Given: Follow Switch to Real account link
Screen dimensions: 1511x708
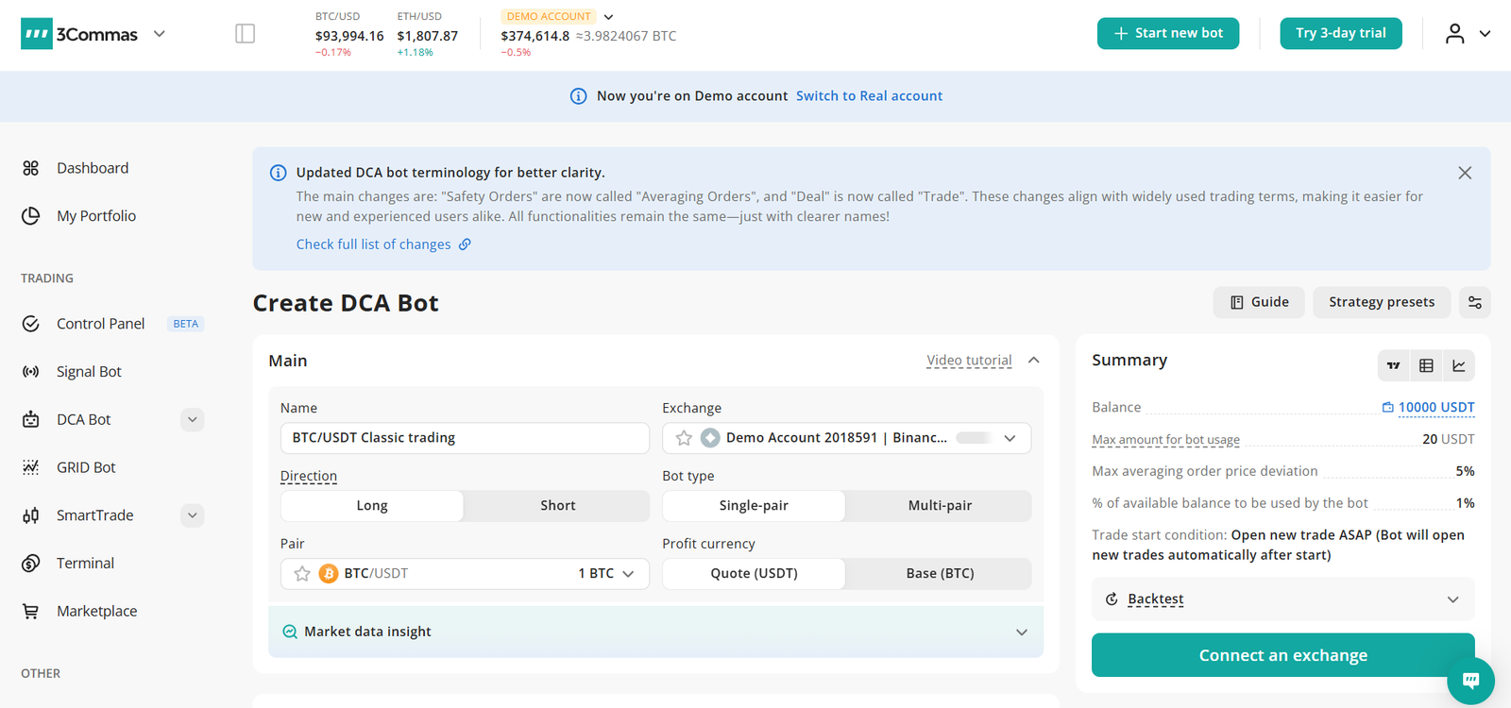Looking at the screenshot, I should (x=869, y=96).
